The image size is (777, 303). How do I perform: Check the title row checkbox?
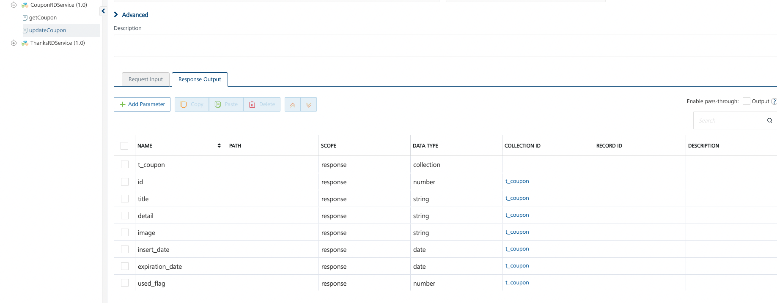[125, 199]
